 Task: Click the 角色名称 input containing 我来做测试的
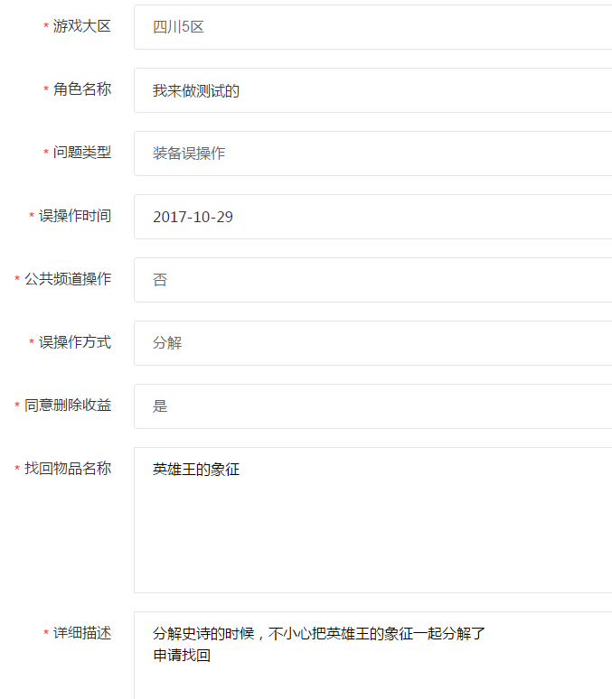371,90
